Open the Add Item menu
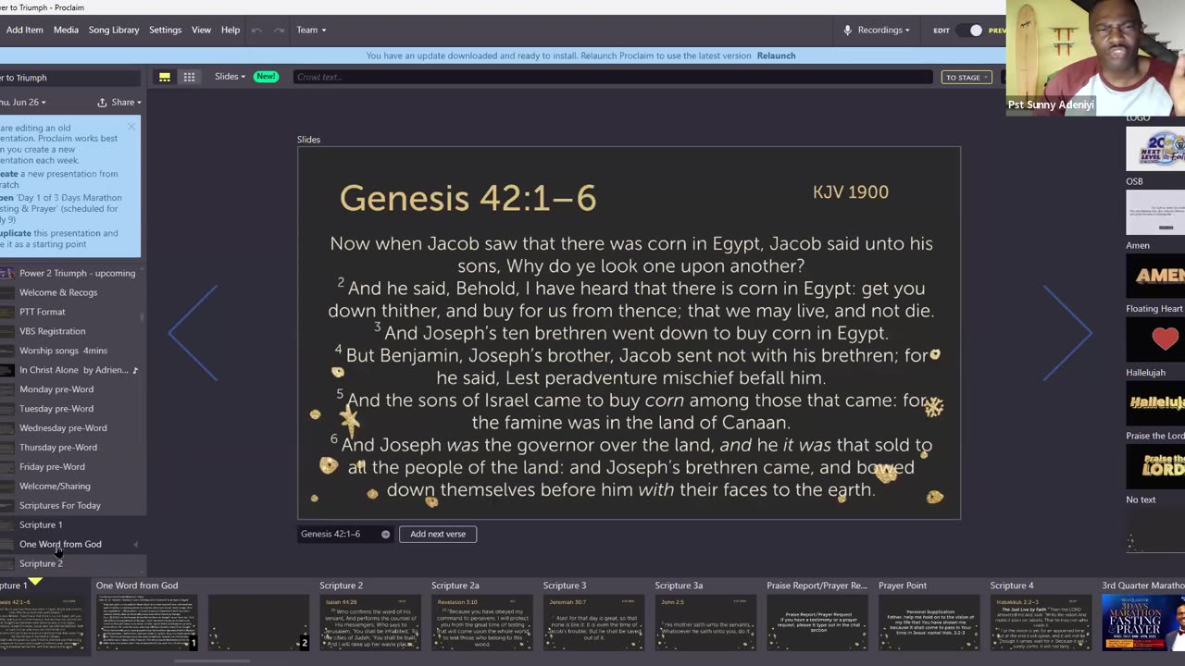Screen dimensions: 1185x666 [24, 30]
